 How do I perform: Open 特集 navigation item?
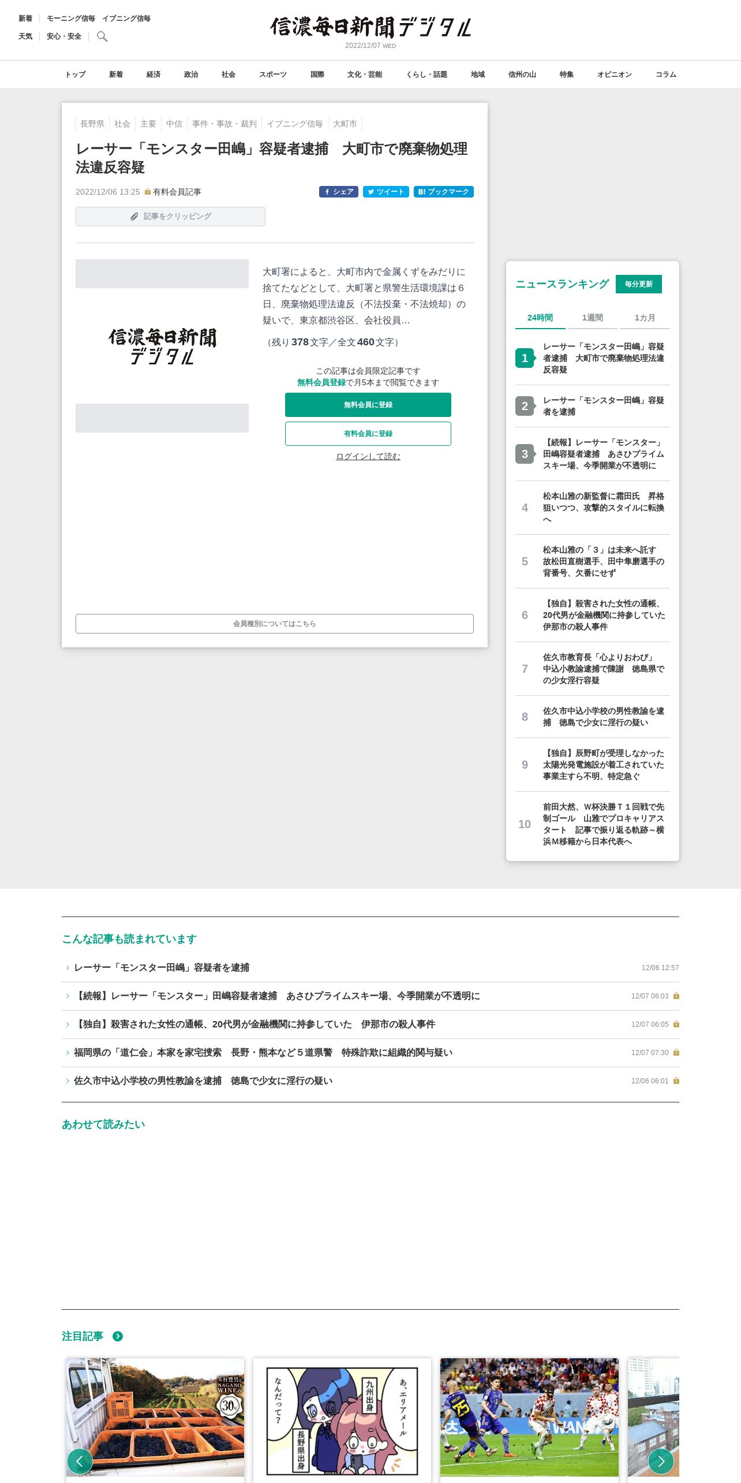point(567,74)
